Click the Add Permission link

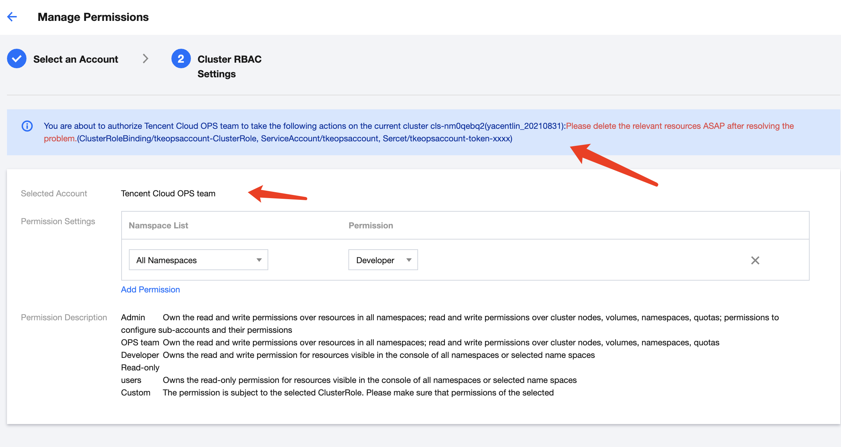tap(151, 290)
